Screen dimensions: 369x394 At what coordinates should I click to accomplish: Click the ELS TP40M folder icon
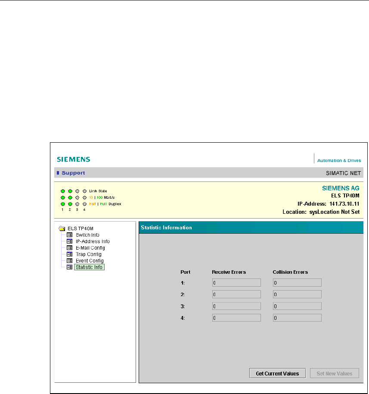62,228
